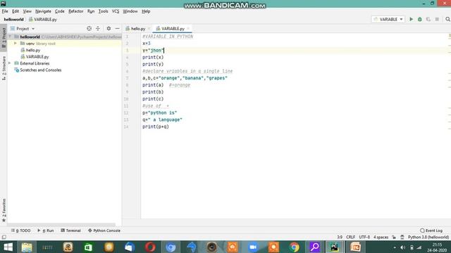Screen dimensions: 451x253
Task: Open Search Everywhere magnifier icon
Action: 447,19
